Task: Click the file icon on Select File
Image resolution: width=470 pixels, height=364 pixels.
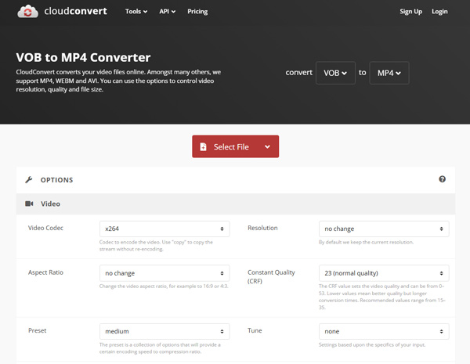Action: (x=203, y=147)
